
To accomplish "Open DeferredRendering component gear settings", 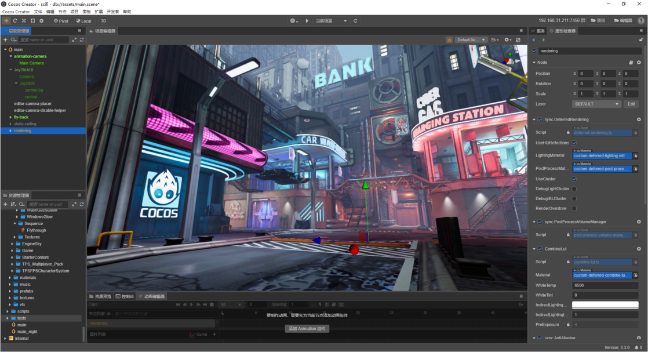I will click(x=639, y=119).
